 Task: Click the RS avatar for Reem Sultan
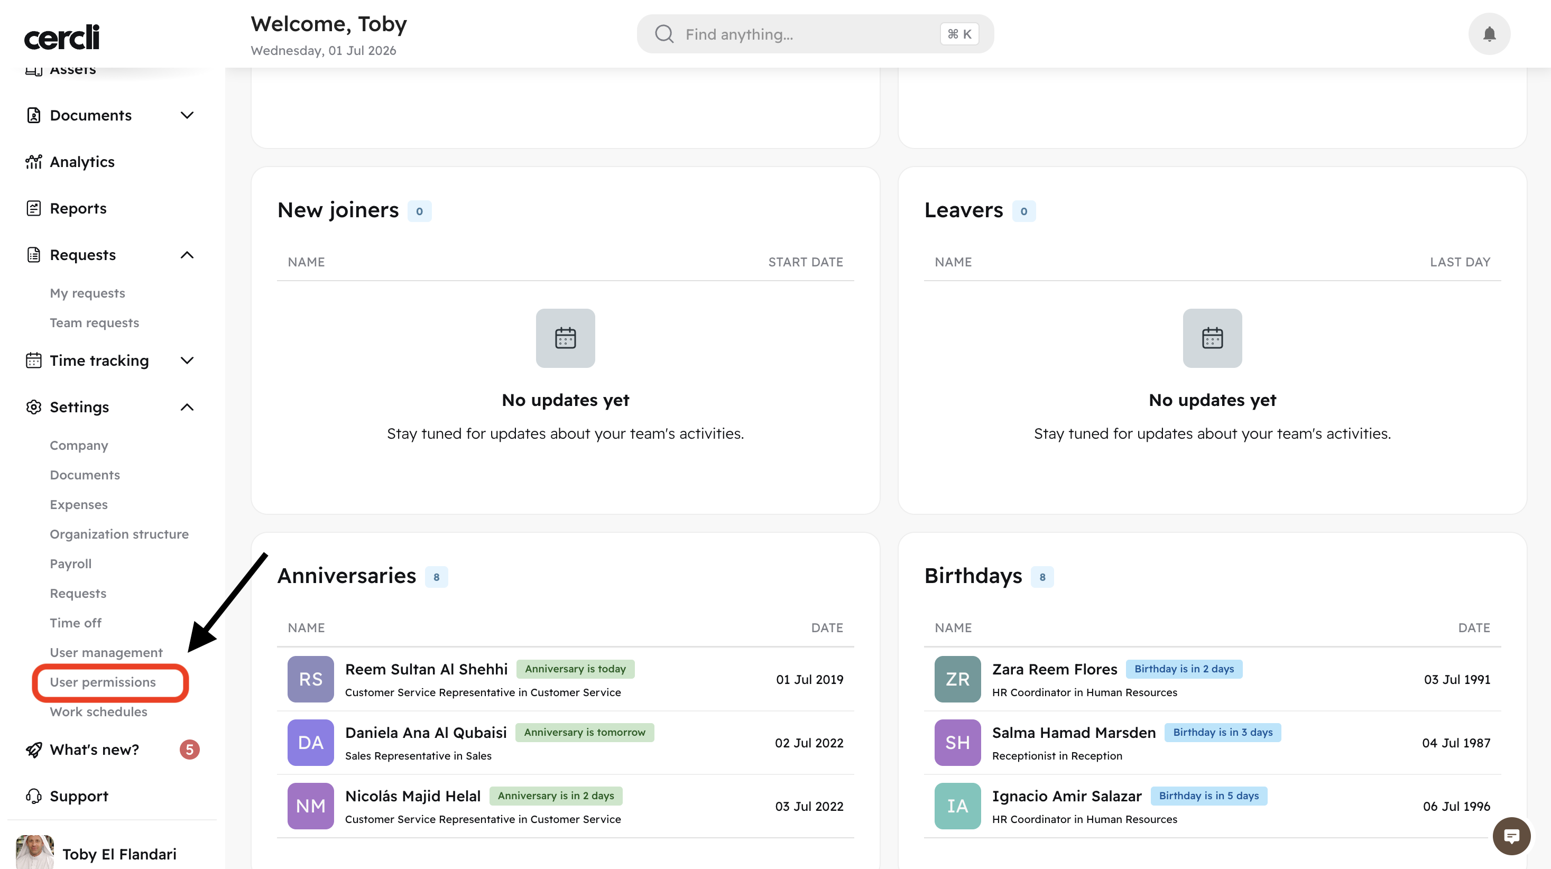click(311, 679)
